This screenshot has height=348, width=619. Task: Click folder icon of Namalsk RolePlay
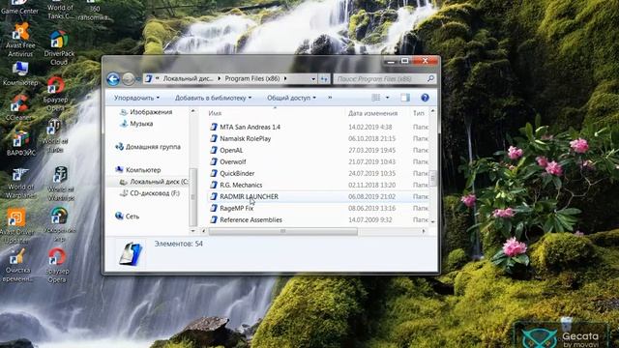pyautogui.click(x=214, y=138)
